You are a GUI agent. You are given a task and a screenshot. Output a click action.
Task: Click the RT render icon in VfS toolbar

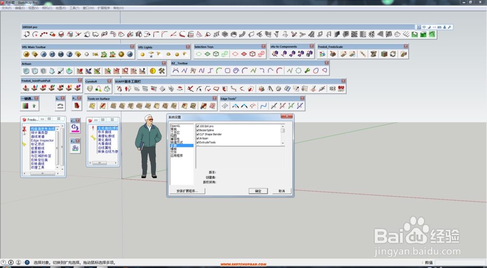coord(52,54)
